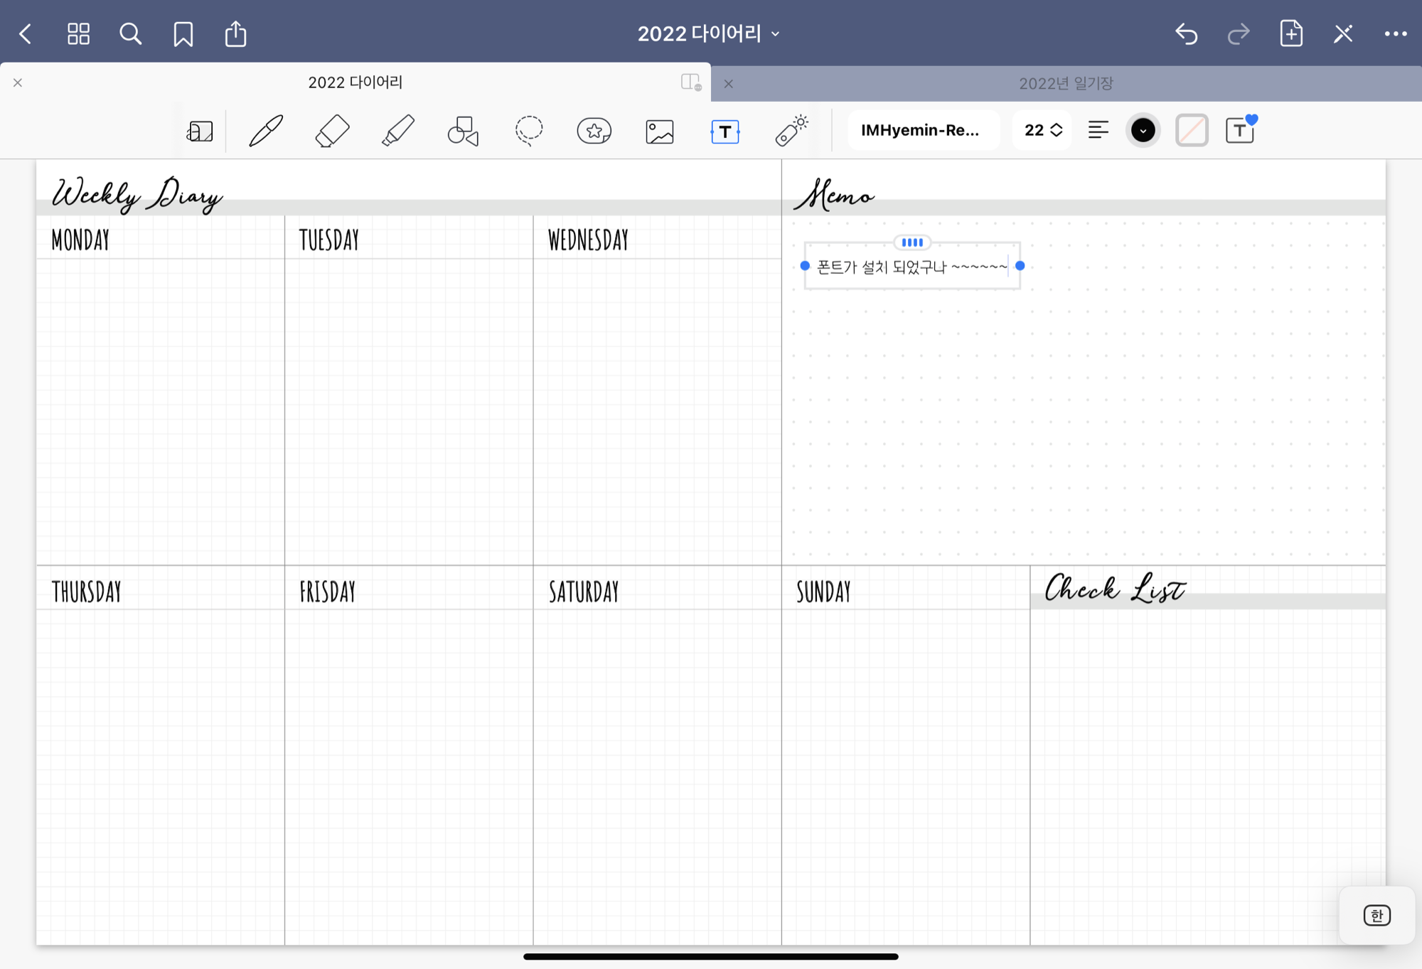
Task: Go back with the left chevron
Action: (26, 33)
